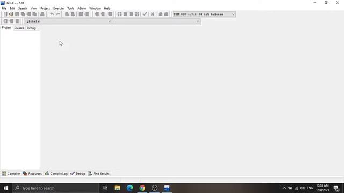Click the Insert icon in second toolbar row
This screenshot has height=193, width=344.
[x=5, y=21]
